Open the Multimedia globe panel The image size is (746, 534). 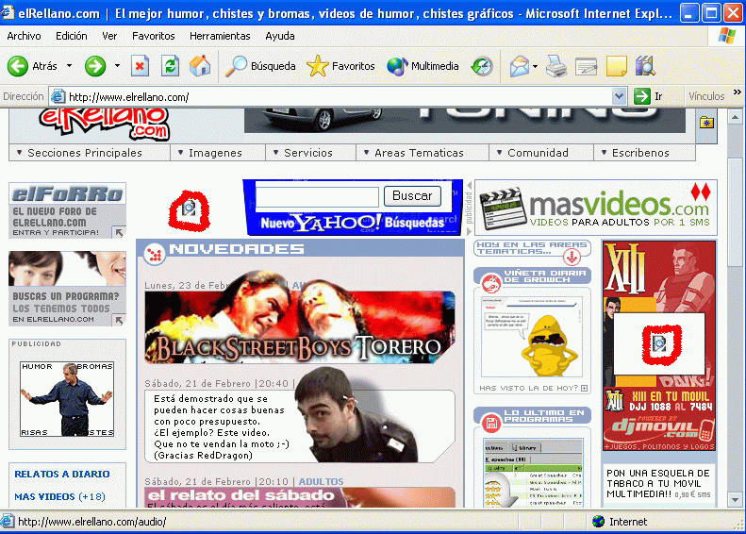(423, 66)
